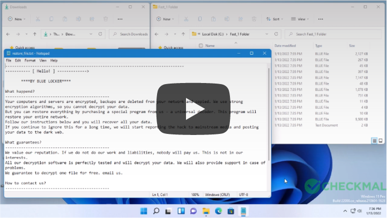Click the Cut icon in Fast_1 Folder toolbar
Image resolution: width=387 pixels, height=218 pixels.
tap(186, 19)
